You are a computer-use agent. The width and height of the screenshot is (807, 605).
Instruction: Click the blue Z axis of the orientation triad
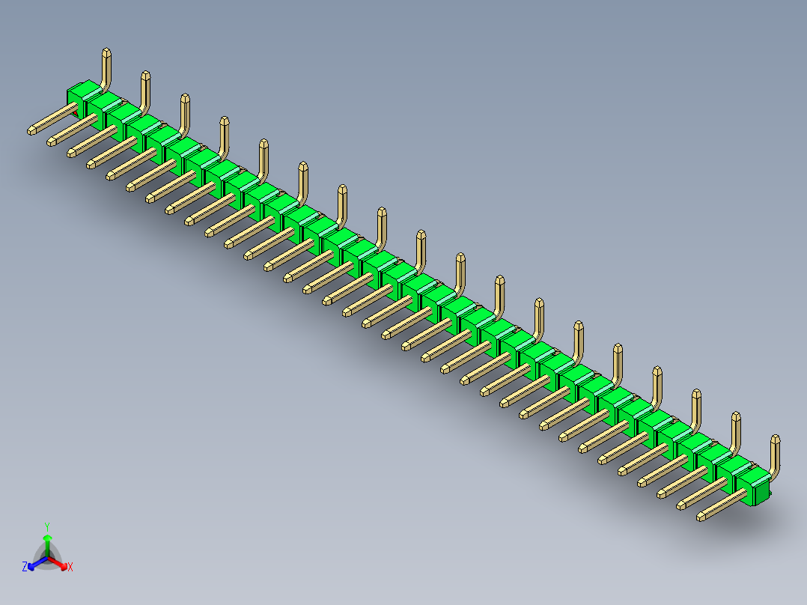37,563
